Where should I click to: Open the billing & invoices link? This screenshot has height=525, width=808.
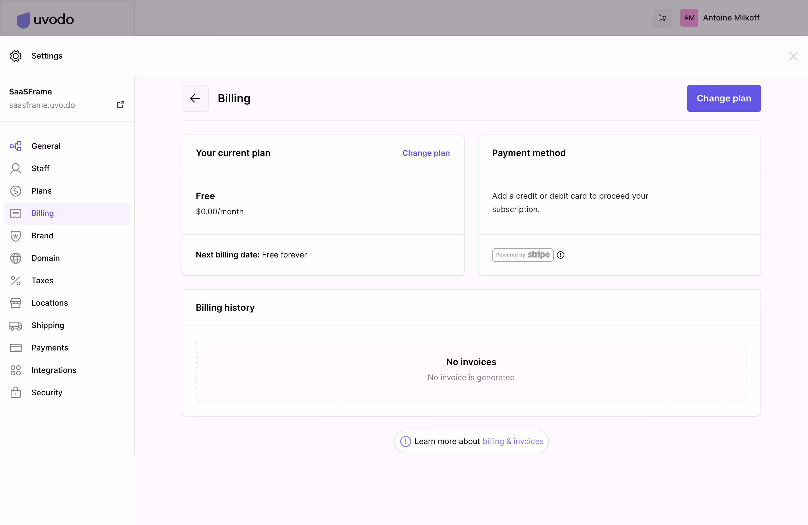513,441
